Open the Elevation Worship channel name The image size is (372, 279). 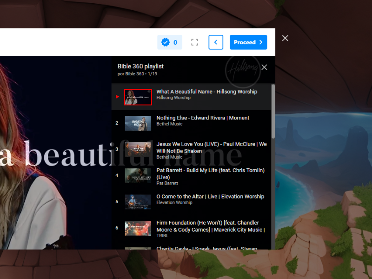[174, 203]
